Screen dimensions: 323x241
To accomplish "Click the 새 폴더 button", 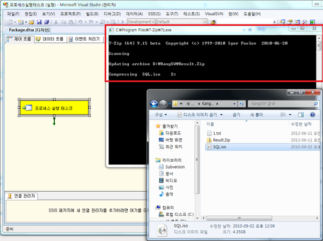I will tap(256, 115).
